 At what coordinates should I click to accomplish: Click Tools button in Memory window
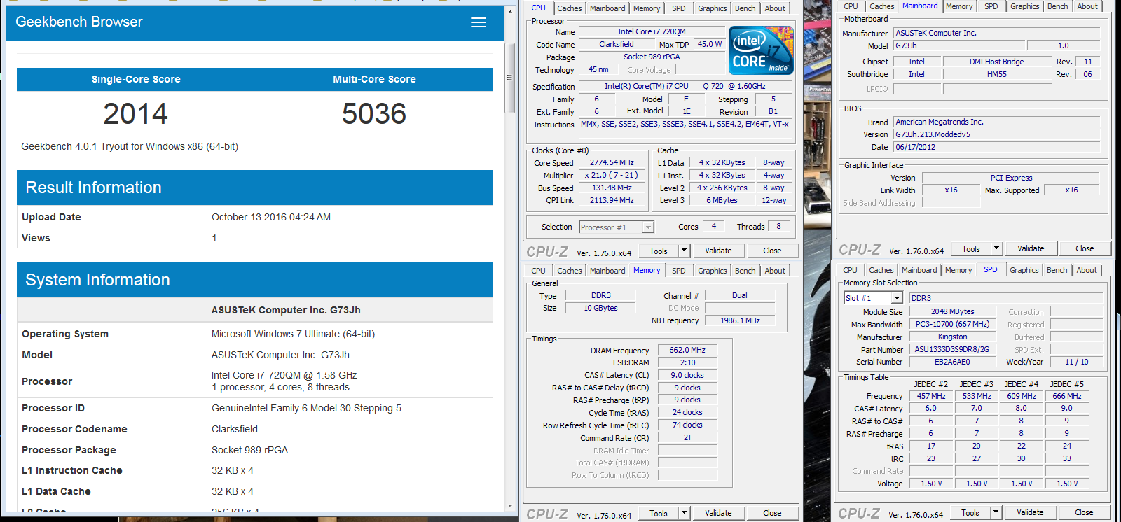click(659, 513)
